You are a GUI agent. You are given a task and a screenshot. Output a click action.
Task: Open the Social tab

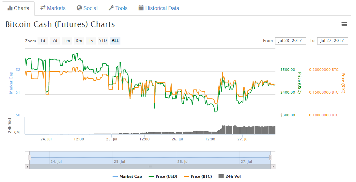(x=87, y=8)
